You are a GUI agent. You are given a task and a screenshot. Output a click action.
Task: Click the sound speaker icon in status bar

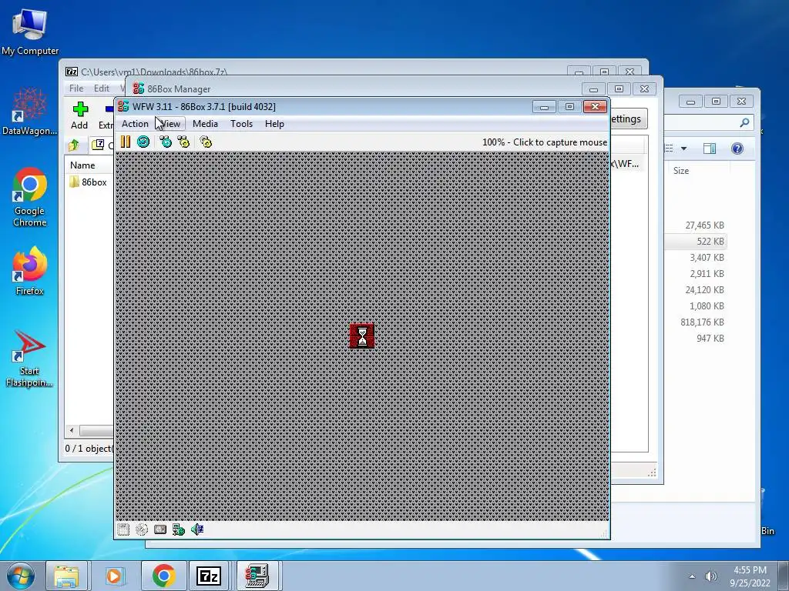[x=197, y=529]
